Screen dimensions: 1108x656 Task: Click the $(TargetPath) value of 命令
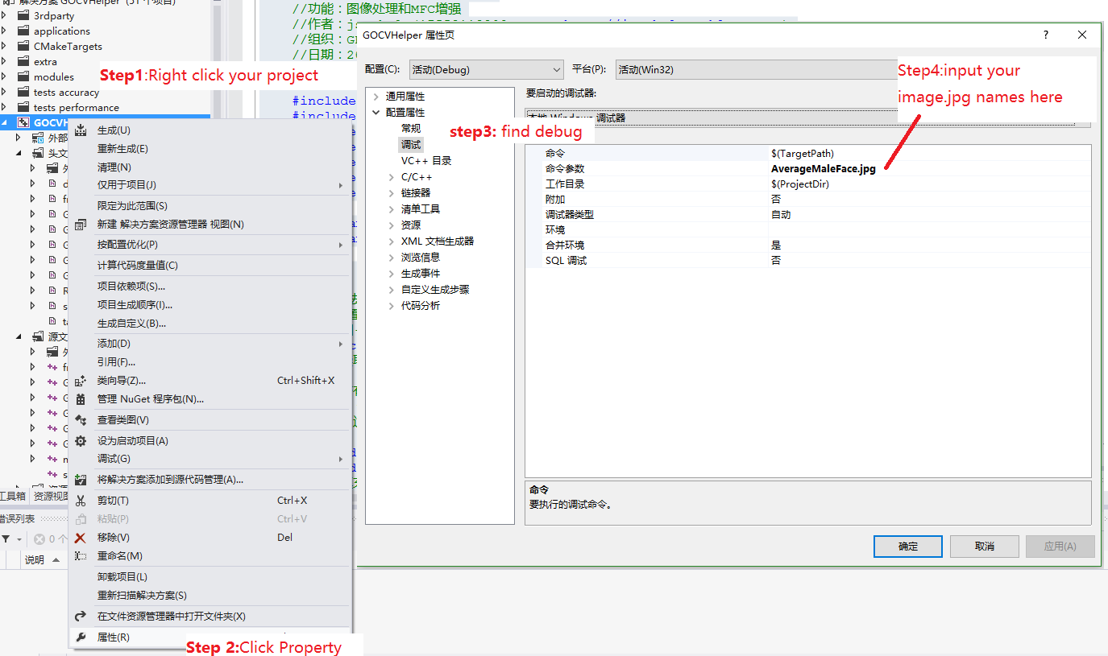pos(803,154)
